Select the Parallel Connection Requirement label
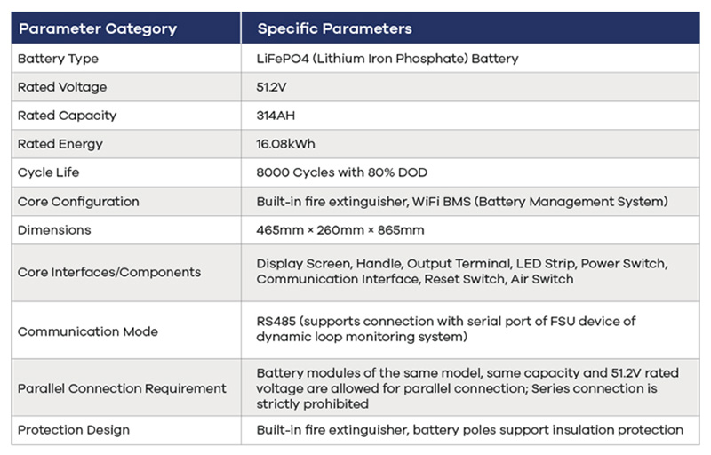711x455 pixels. 122,388
